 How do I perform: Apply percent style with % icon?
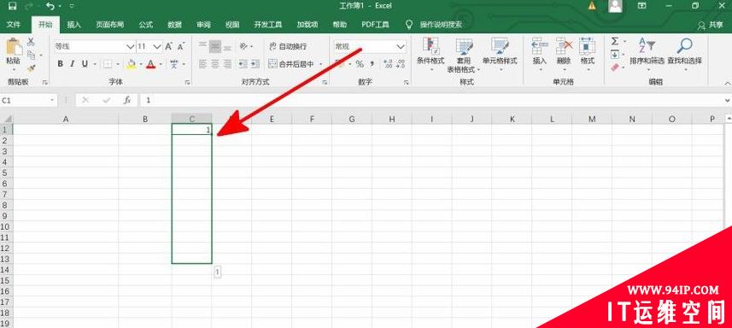(x=359, y=64)
